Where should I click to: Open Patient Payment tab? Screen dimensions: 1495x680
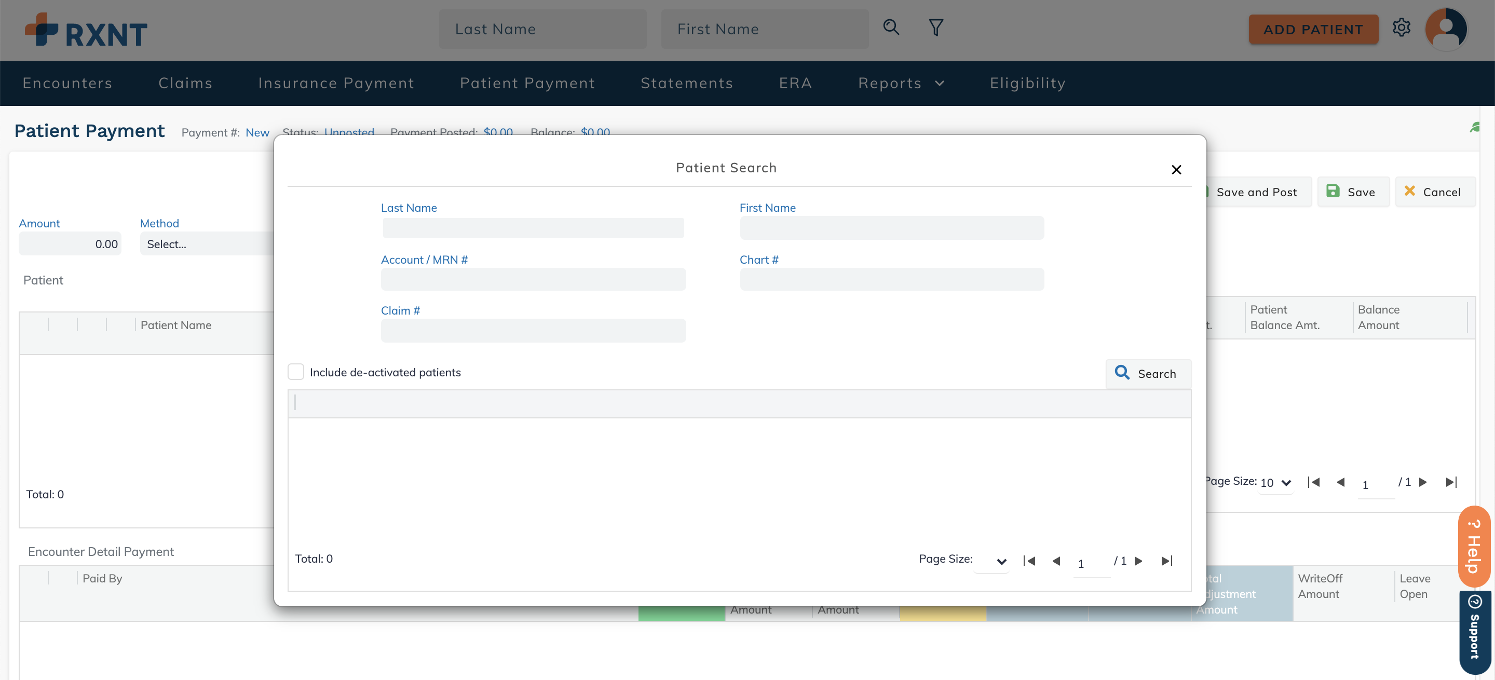(527, 83)
